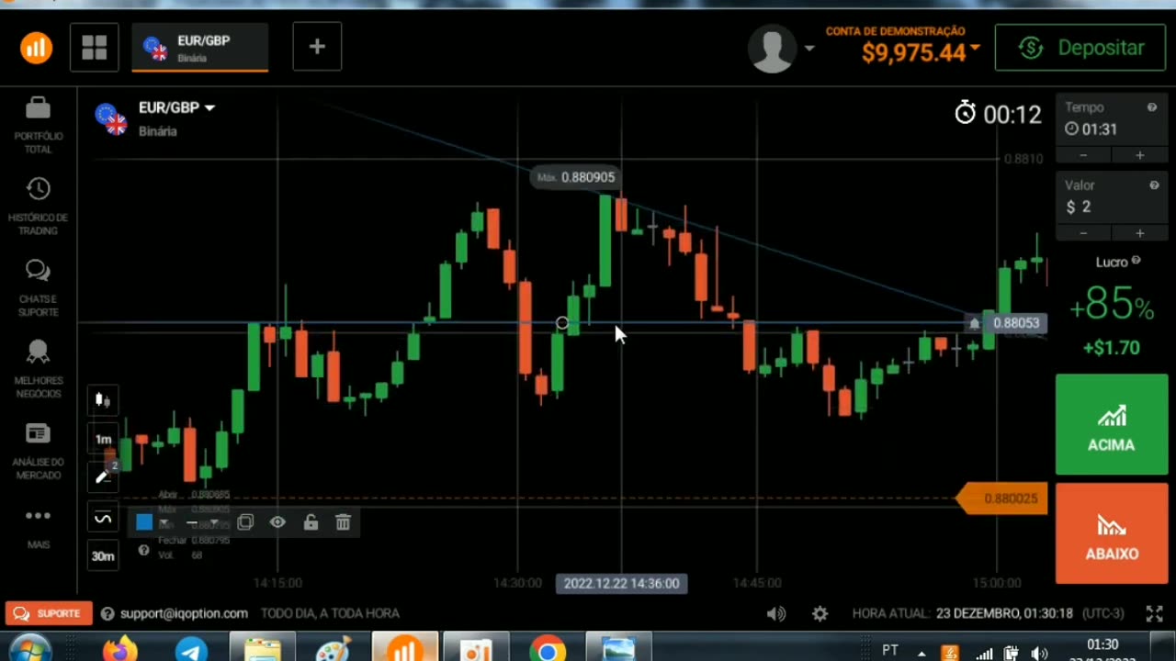Click the Lucro info icon

coord(1136,261)
